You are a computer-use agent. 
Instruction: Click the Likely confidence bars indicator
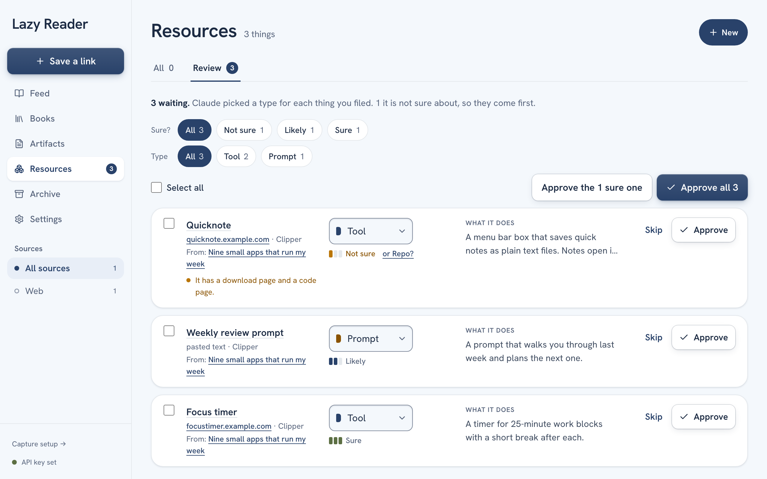tap(335, 361)
